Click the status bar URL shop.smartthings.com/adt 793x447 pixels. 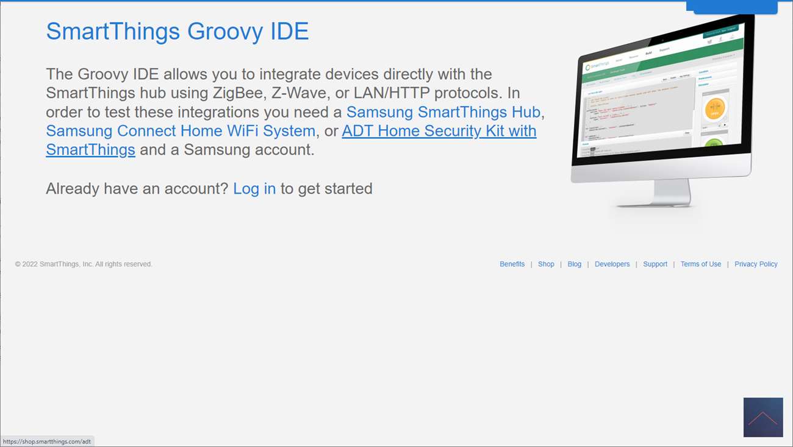[47, 442]
